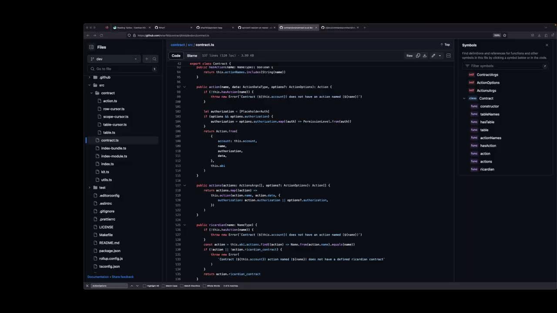Close the find bar
Viewport: 557px width, 313px height.
coord(87,286)
